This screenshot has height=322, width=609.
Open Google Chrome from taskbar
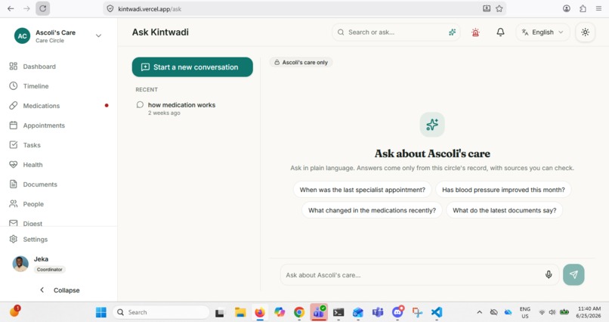click(x=299, y=312)
